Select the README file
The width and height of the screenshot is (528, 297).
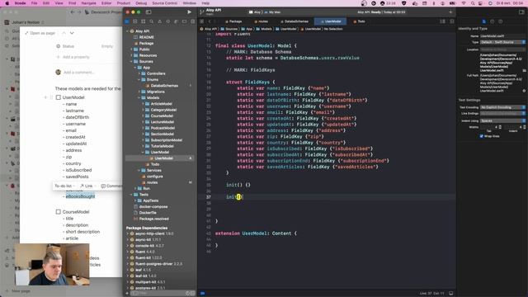coord(146,37)
